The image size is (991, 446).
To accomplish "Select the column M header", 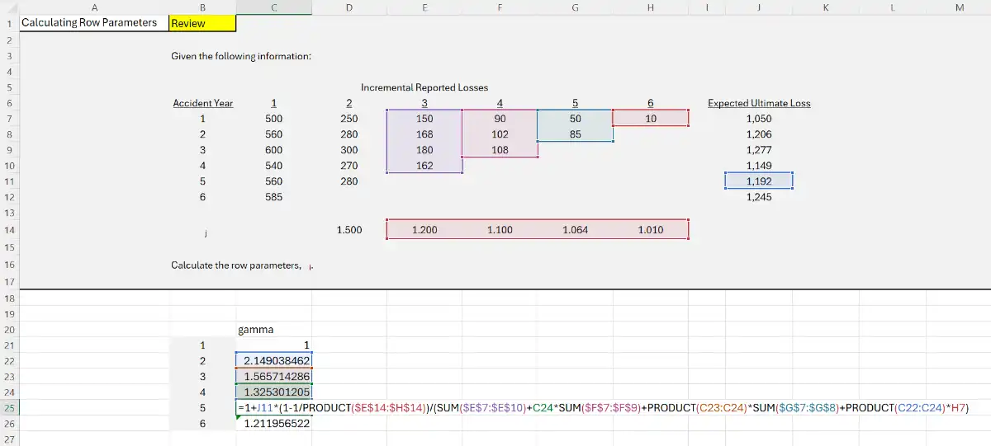I will [958, 7].
